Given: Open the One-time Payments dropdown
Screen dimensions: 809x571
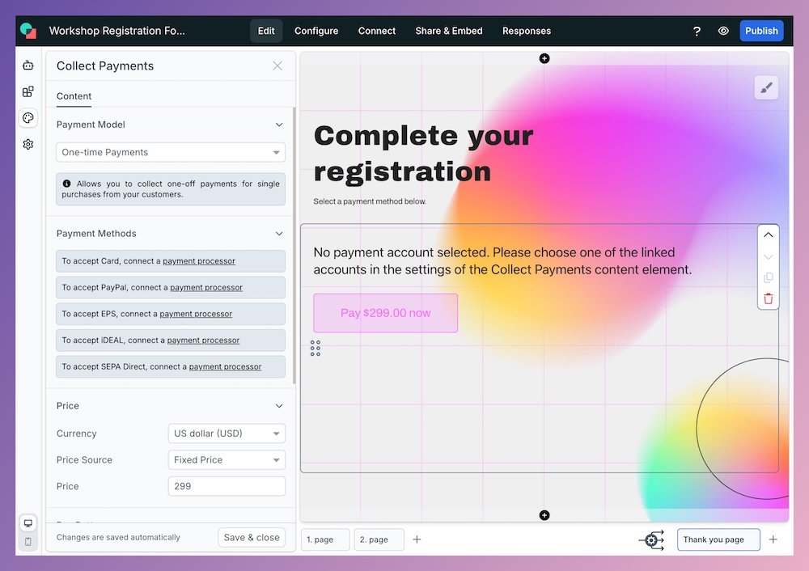Looking at the screenshot, I should coord(170,152).
